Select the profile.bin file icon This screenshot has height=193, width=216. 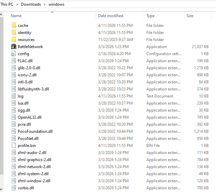click(x=14, y=145)
